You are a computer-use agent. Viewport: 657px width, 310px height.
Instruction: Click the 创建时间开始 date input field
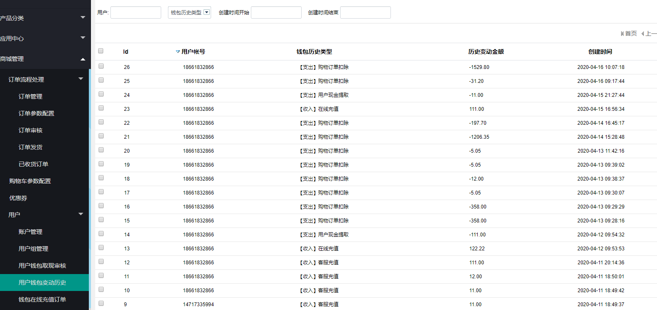tap(276, 12)
